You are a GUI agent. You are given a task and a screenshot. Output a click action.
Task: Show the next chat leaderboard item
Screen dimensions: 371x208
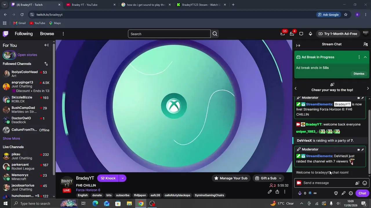(368, 88)
